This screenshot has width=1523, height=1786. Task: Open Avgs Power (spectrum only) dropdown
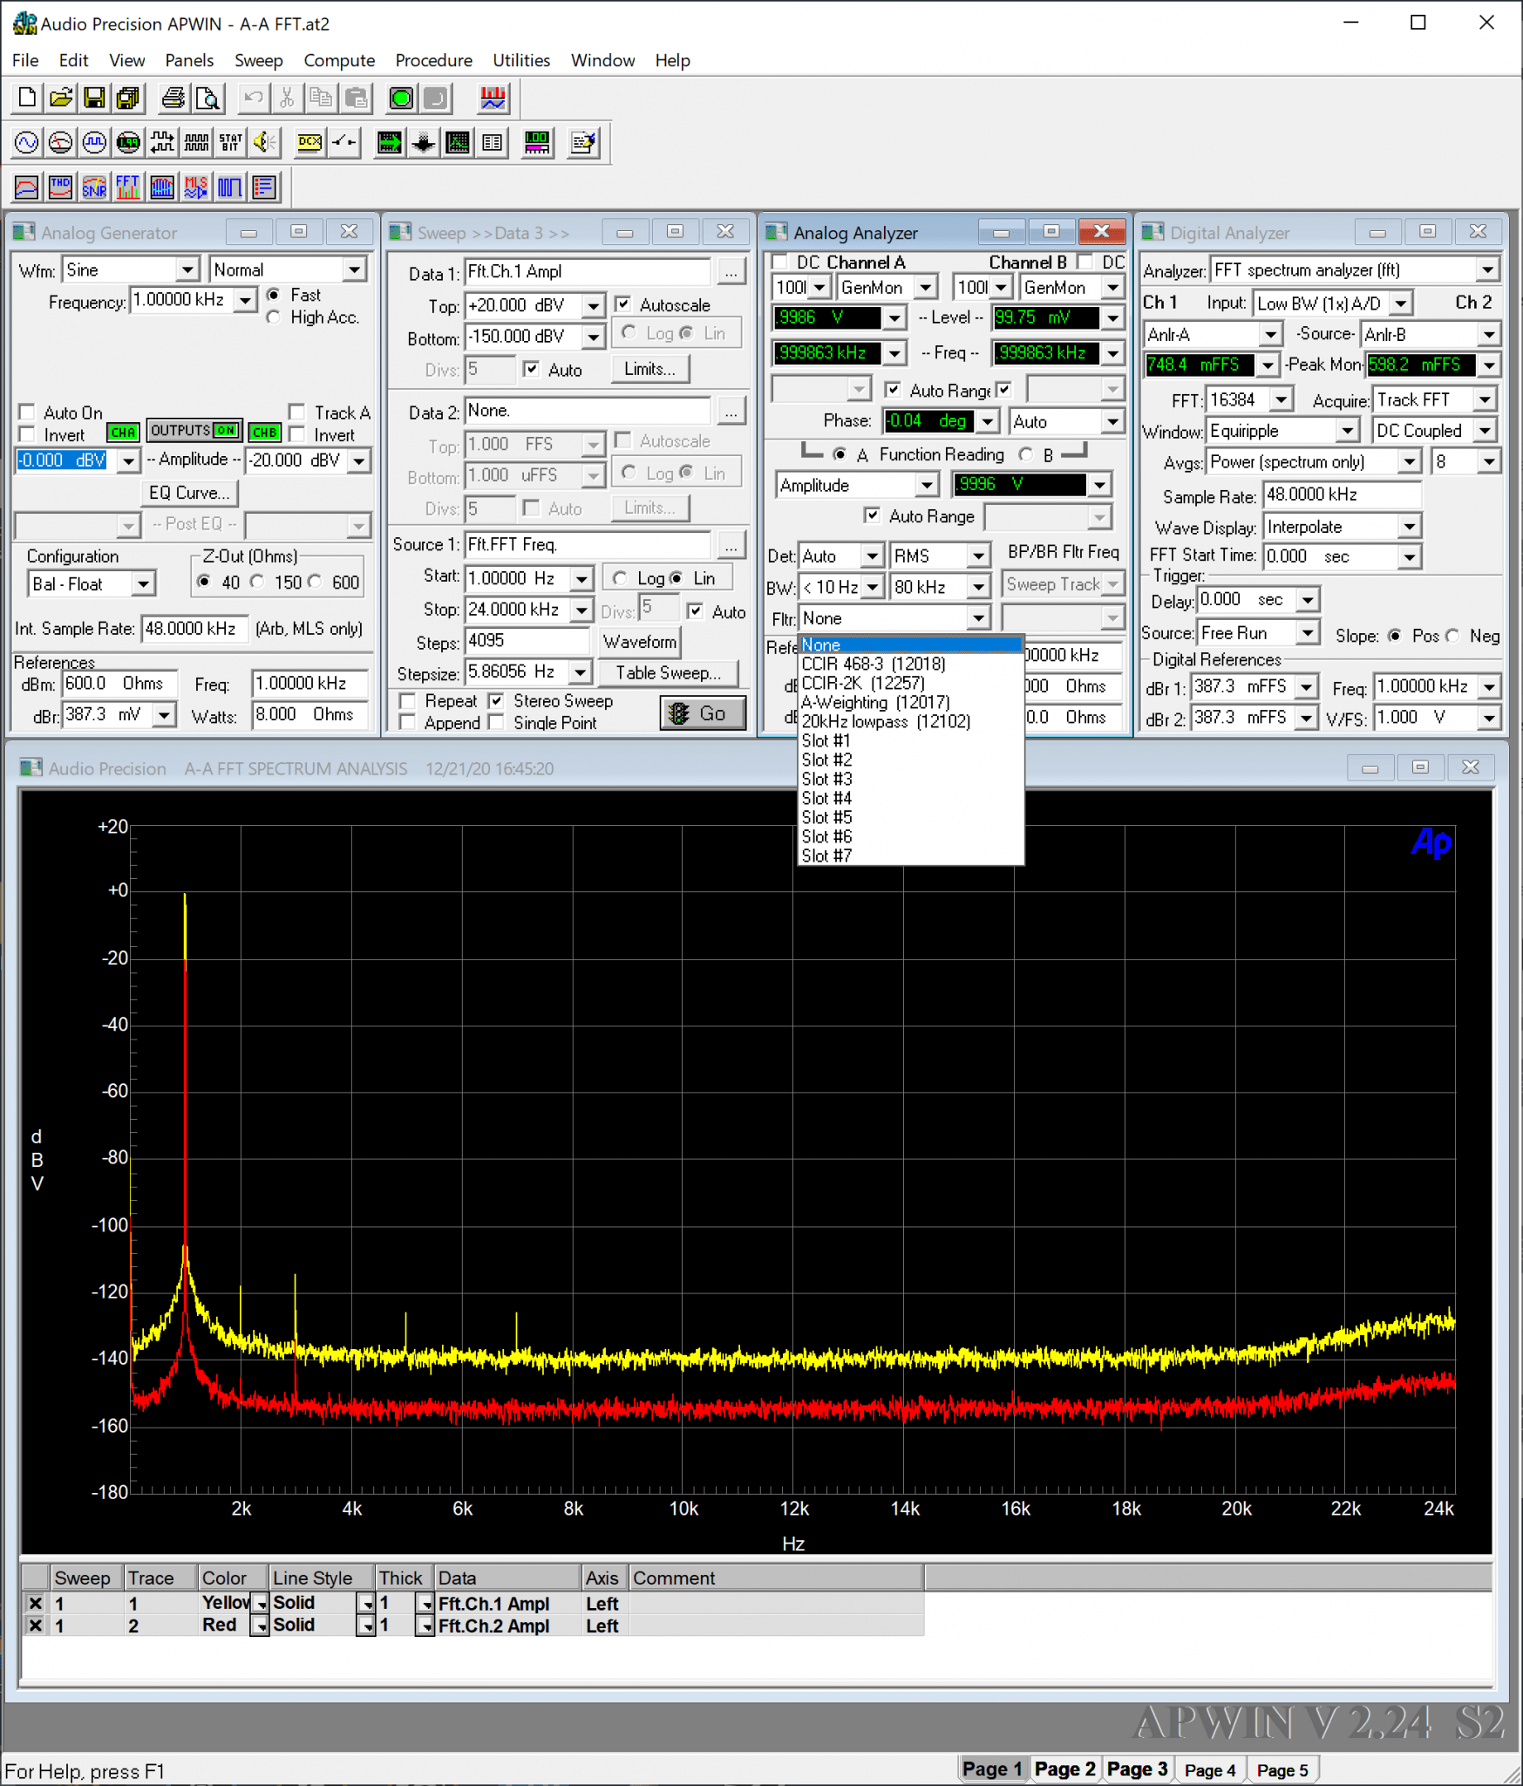[1410, 462]
